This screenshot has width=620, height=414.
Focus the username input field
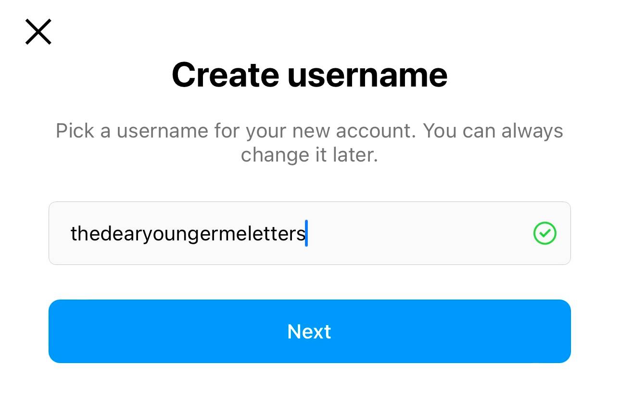click(309, 233)
